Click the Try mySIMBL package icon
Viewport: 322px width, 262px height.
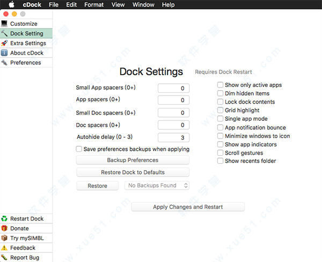pyautogui.click(x=4, y=238)
